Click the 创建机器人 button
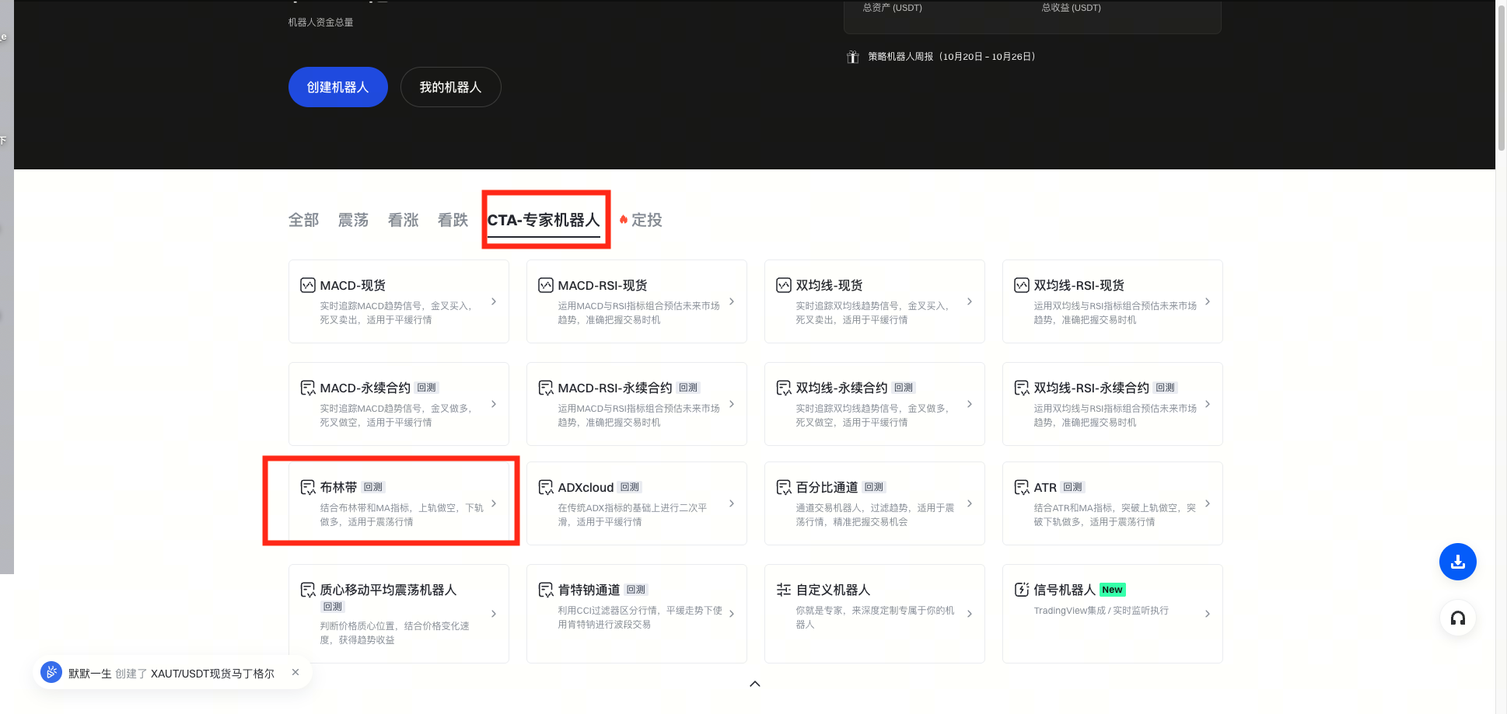Image resolution: width=1507 pixels, height=714 pixels. coord(337,87)
